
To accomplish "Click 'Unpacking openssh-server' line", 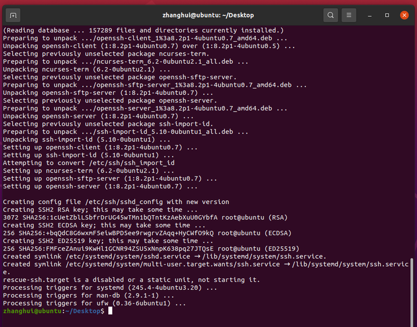I will coord(98,116).
